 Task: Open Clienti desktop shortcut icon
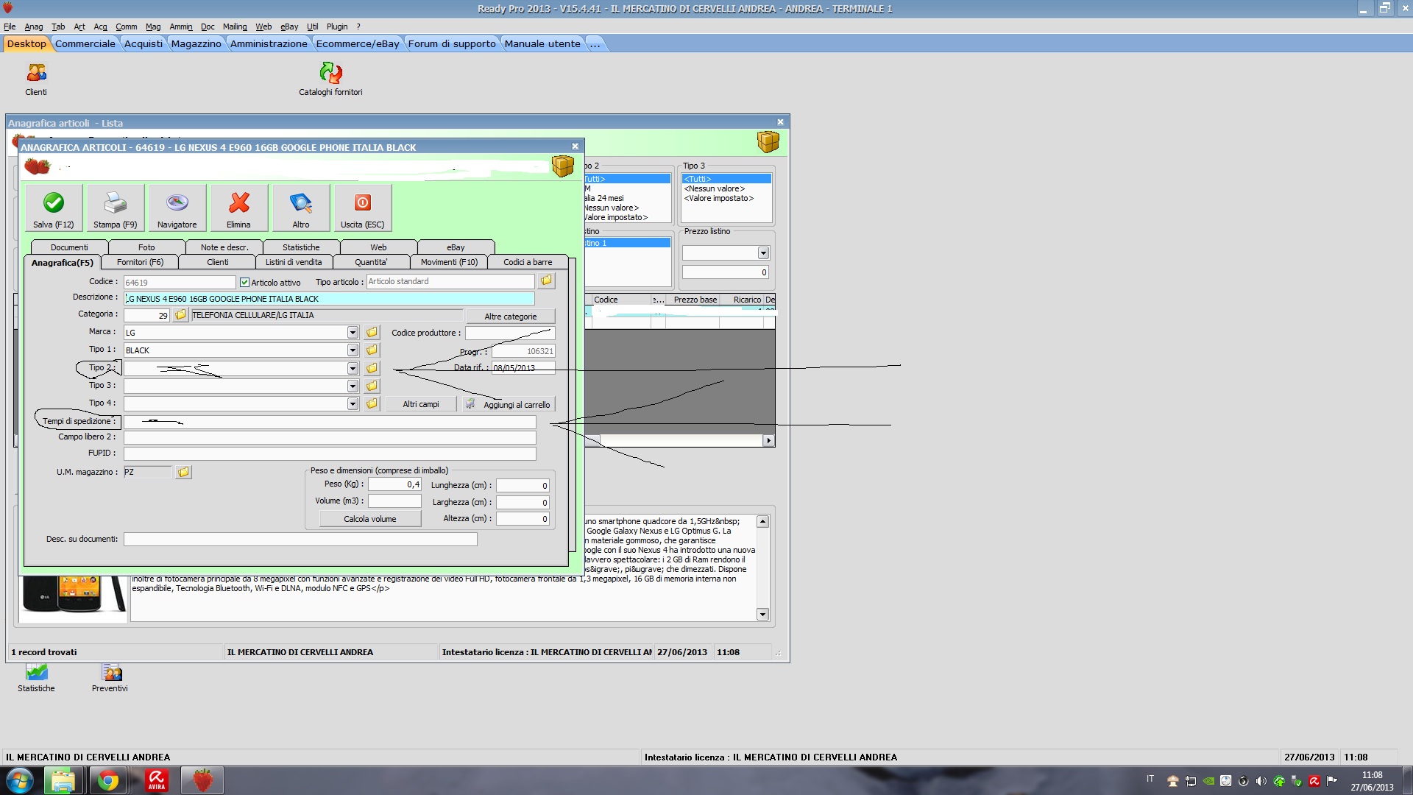coord(36,73)
